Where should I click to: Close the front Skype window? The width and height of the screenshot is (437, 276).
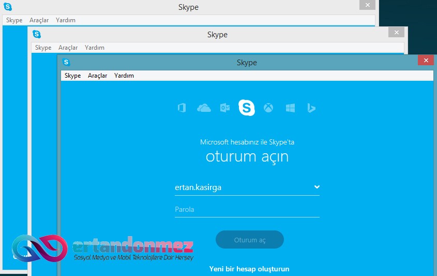pyautogui.click(x=426, y=60)
